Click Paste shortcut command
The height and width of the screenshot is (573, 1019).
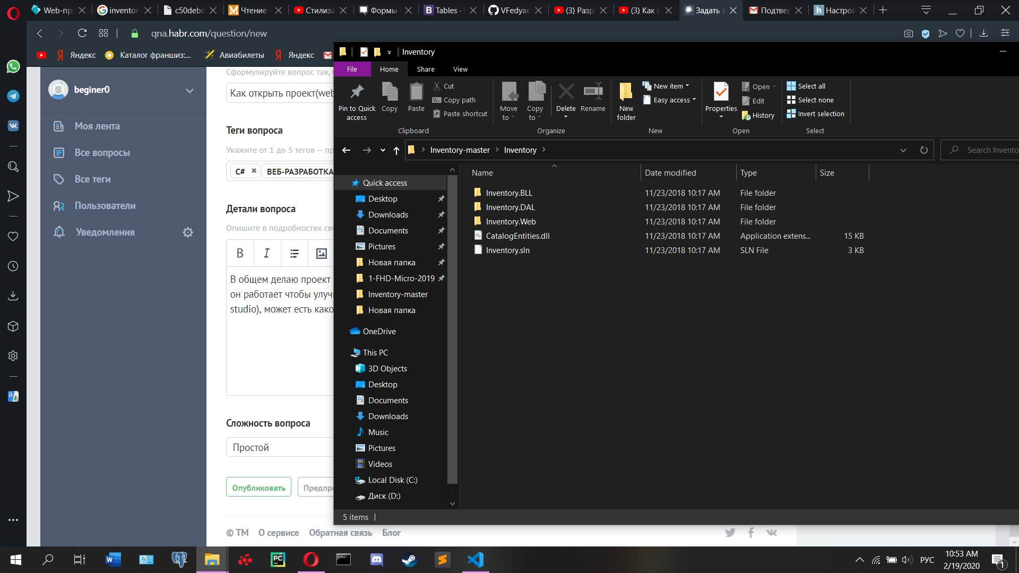click(x=460, y=114)
